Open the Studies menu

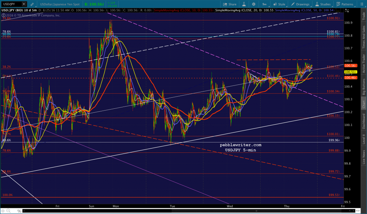pyautogui.click(x=323, y=4)
